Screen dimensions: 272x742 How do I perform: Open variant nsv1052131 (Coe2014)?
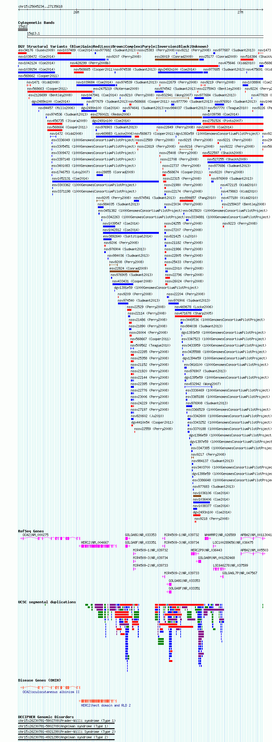pos(70,178)
